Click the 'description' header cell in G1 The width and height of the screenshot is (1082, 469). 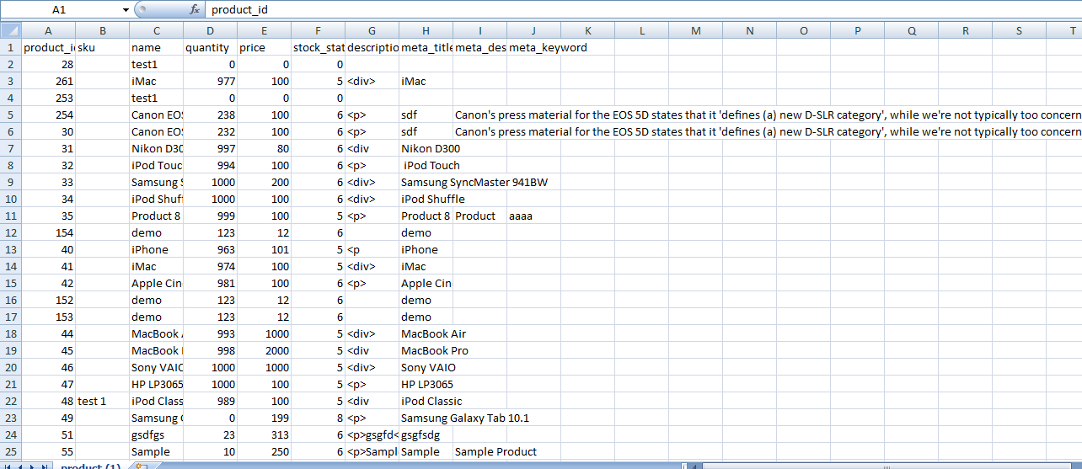(372, 48)
